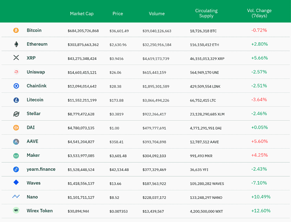This screenshot has height=222, width=291.
Task: Open the Stellar name link
Action: click(33, 114)
